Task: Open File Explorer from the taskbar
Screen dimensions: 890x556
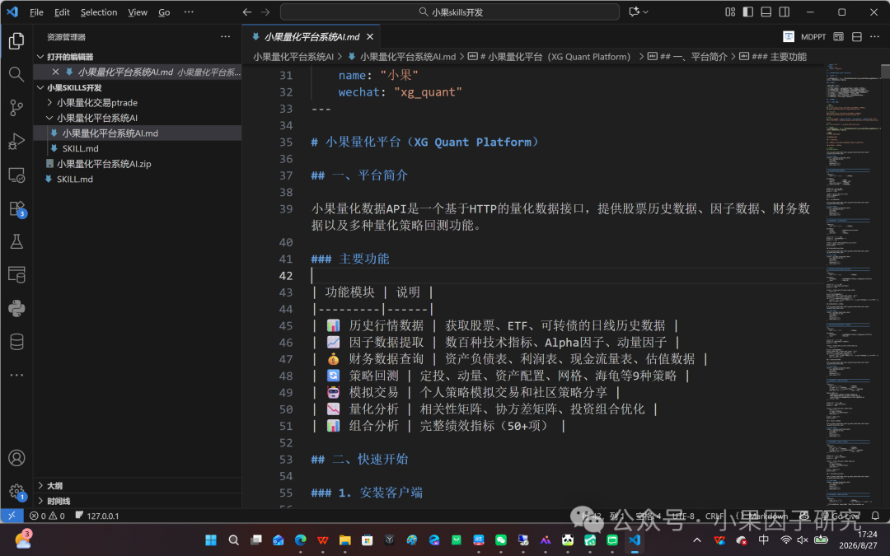Action: 344,540
